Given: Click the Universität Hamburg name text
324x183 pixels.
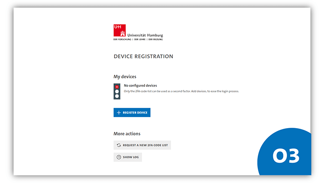Looking at the screenshot, I should click(x=145, y=34).
